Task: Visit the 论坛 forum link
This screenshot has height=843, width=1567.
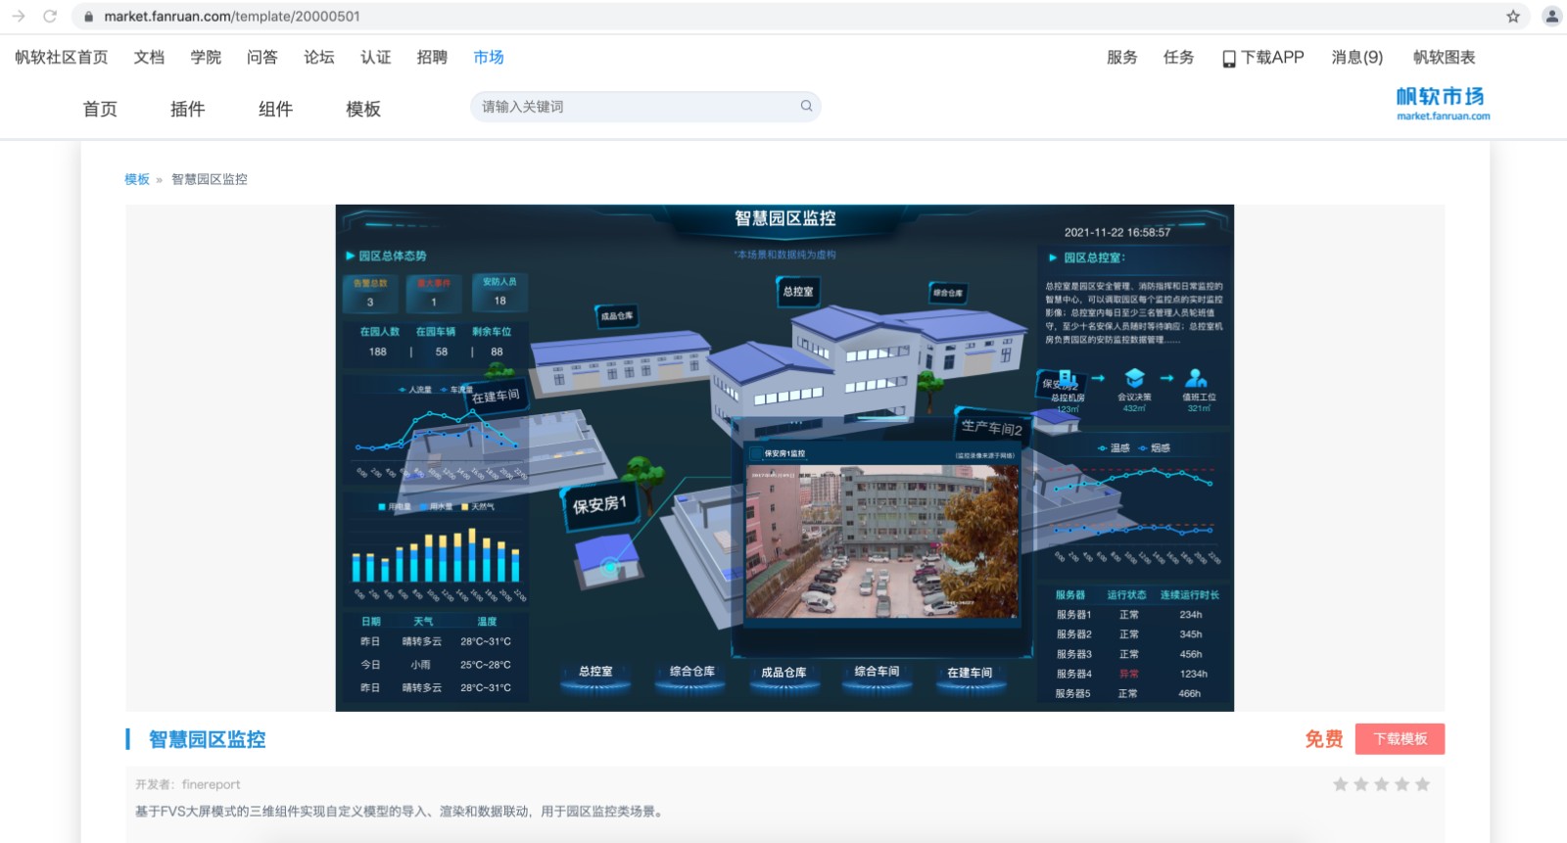Action: [319, 58]
